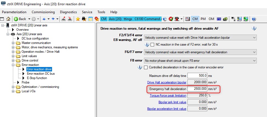Collapse the ctrlX DRIVE [20] Linear axis root node
267x117 pixels.
(x=2, y=25)
